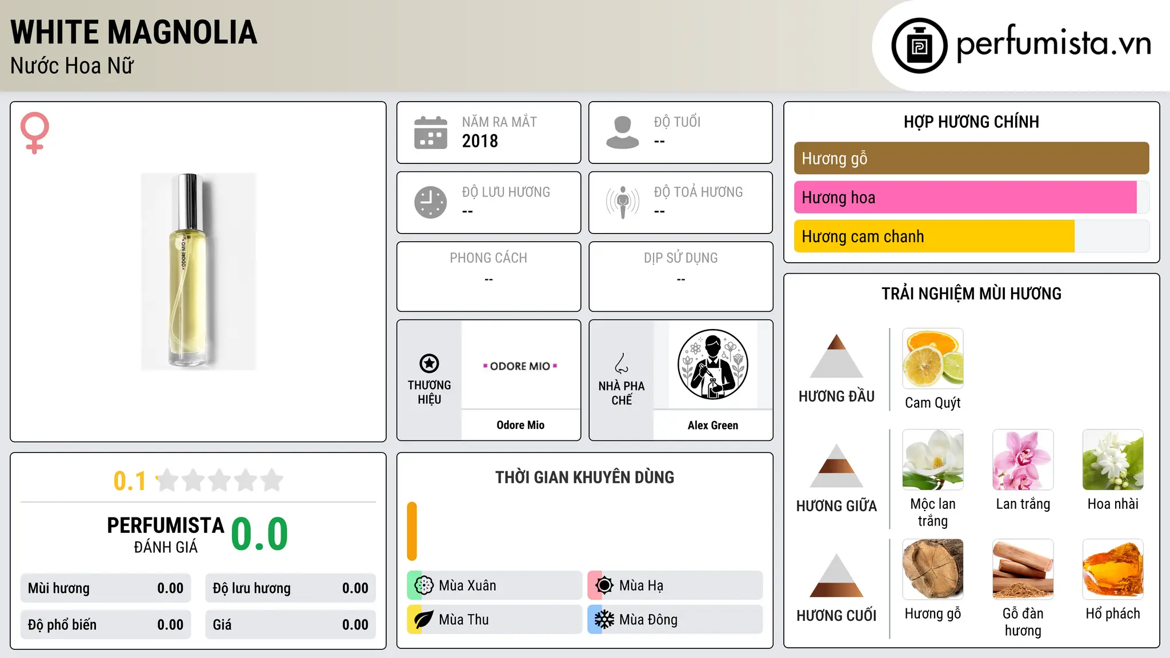Open the Hương gỗ note image
The image size is (1170, 658).
coord(933,569)
